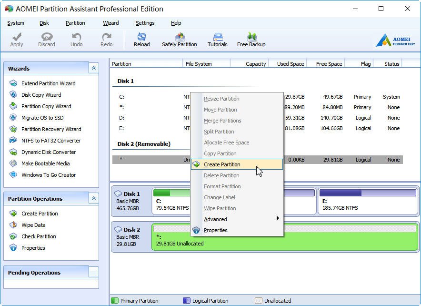
Task: Click Wipe Data in Partition Operations
Action: [x=33, y=225]
